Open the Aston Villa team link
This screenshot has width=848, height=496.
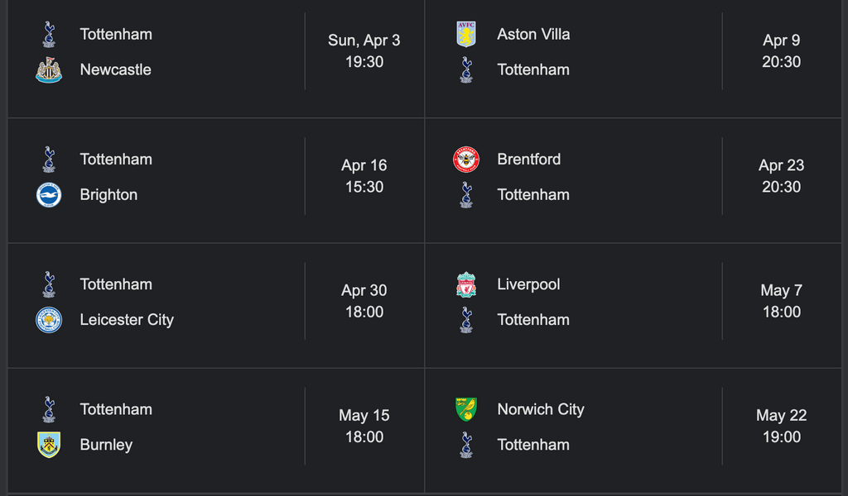533,35
